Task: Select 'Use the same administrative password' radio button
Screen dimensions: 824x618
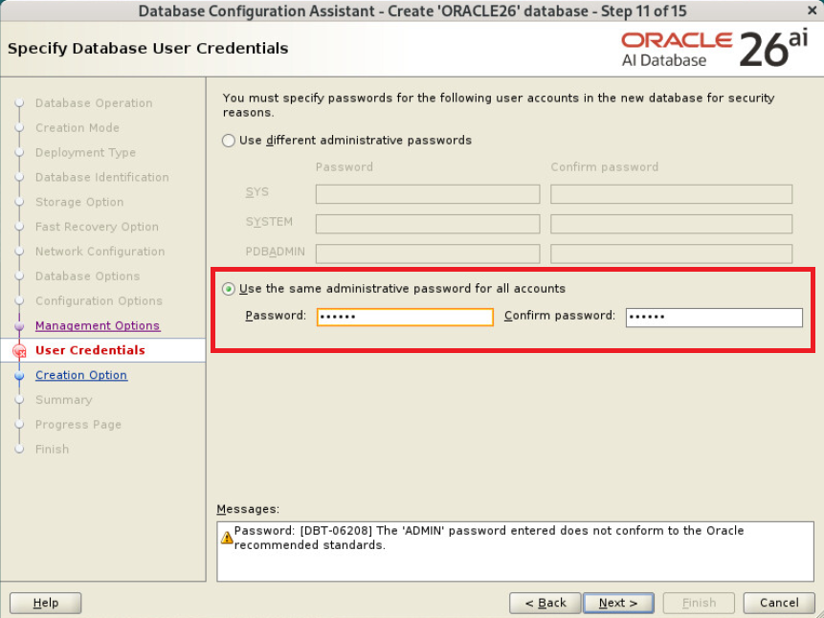Action: pyautogui.click(x=228, y=289)
